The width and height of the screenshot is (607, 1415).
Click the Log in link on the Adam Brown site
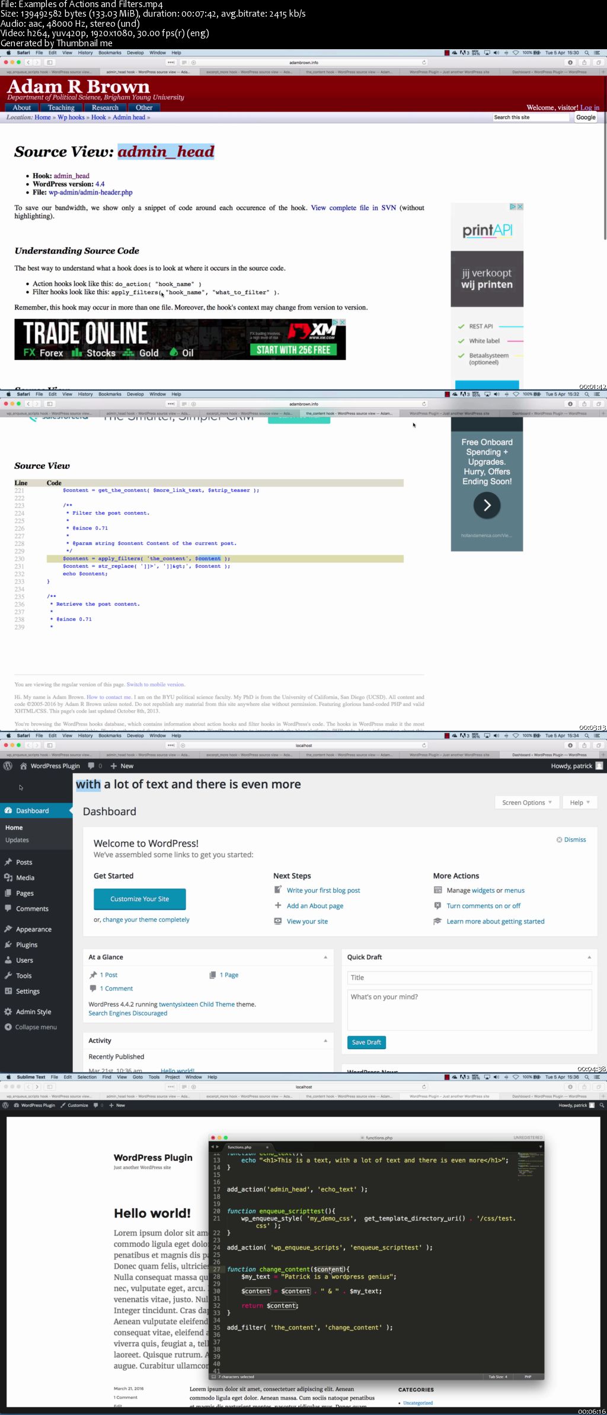590,107
